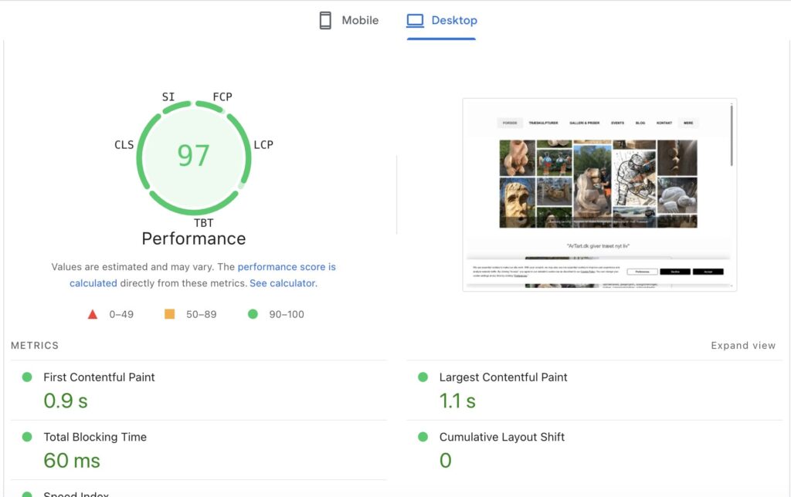The image size is (791, 497).
Task: Click the orange square 50–89 legend icon
Action: pos(170,314)
